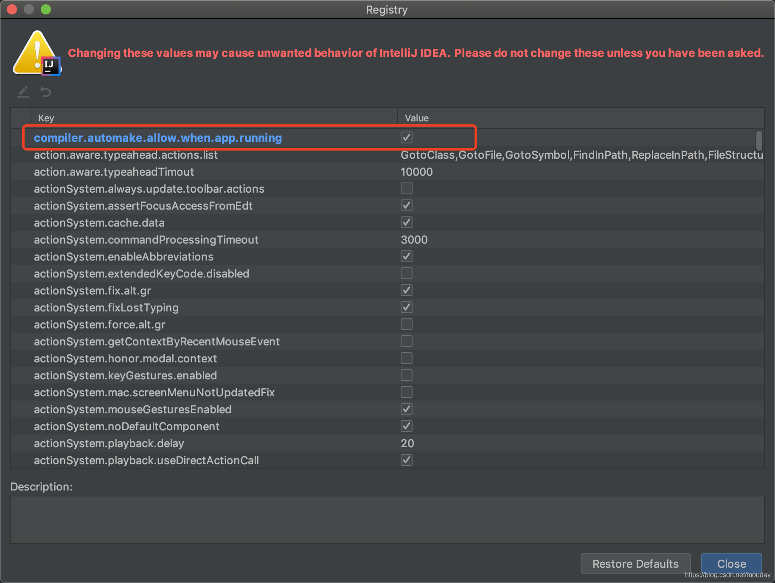Select actionSystem.noDefaultComponent key text
The height and width of the screenshot is (583, 775).
(126, 426)
